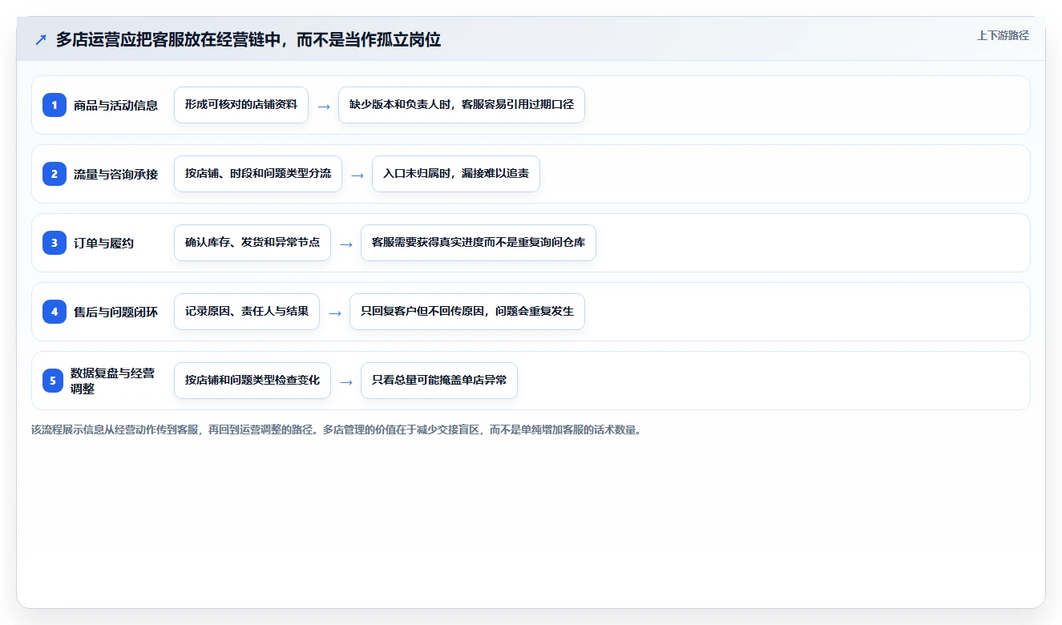This screenshot has width=1062, height=625.
Task: Select the 流量与咨询承接 step label
Action: point(115,174)
